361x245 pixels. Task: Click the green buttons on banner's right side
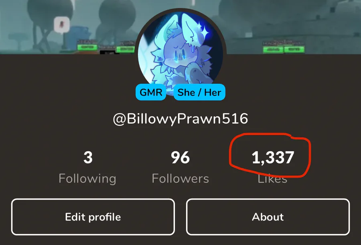(x=284, y=49)
